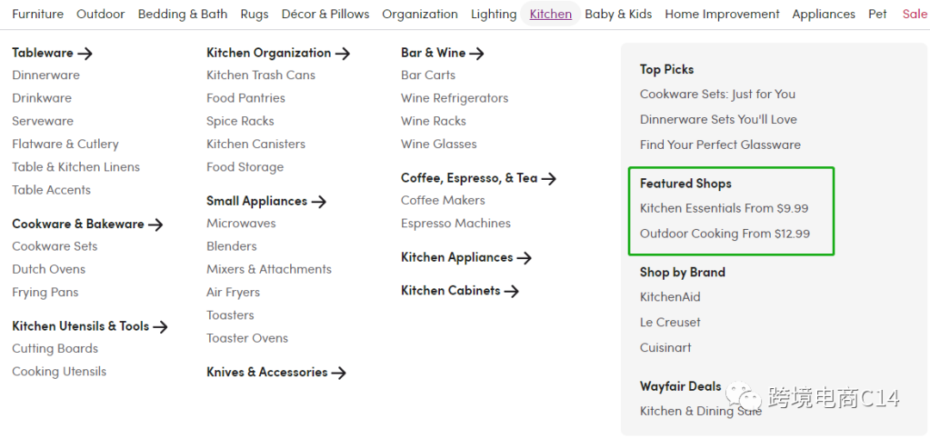Image resolution: width=930 pixels, height=439 pixels.
Task: Click the arrow beside Kitchen Cabinets
Action: click(x=512, y=292)
